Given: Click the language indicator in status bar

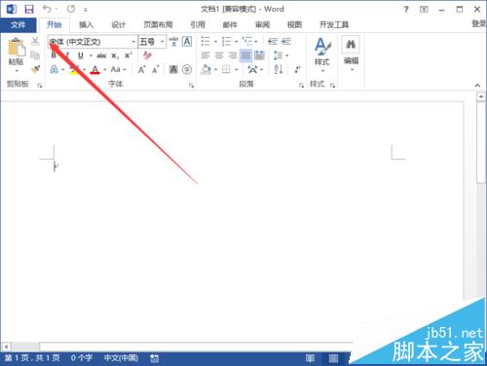Looking at the screenshot, I should tap(121, 358).
